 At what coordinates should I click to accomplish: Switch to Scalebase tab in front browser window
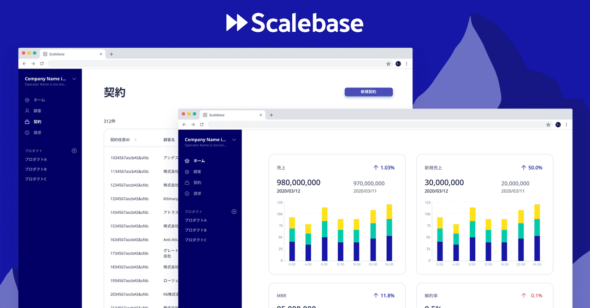pyautogui.click(x=233, y=115)
